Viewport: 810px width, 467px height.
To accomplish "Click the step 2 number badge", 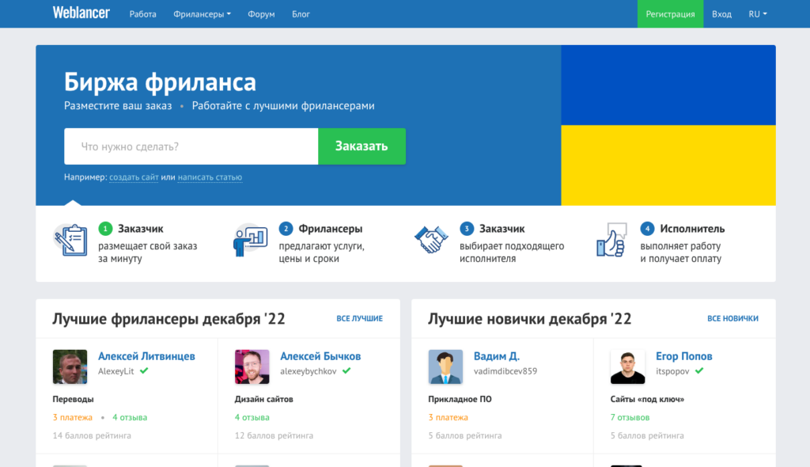I will coord(286,229).
